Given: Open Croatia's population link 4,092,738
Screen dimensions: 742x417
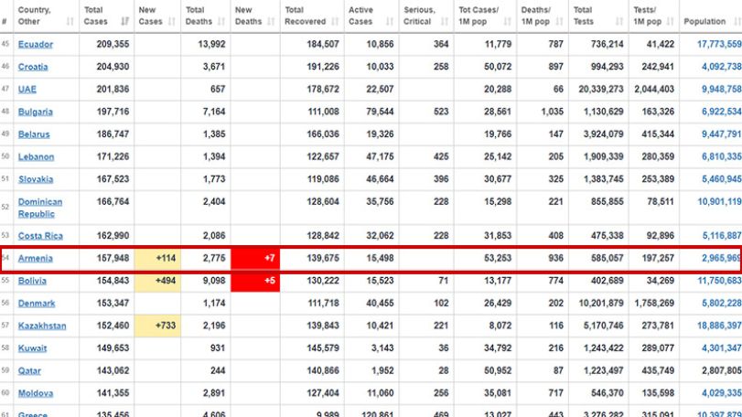Looking at the screenshot, I should pyautogui.click(x=722, y=67).
